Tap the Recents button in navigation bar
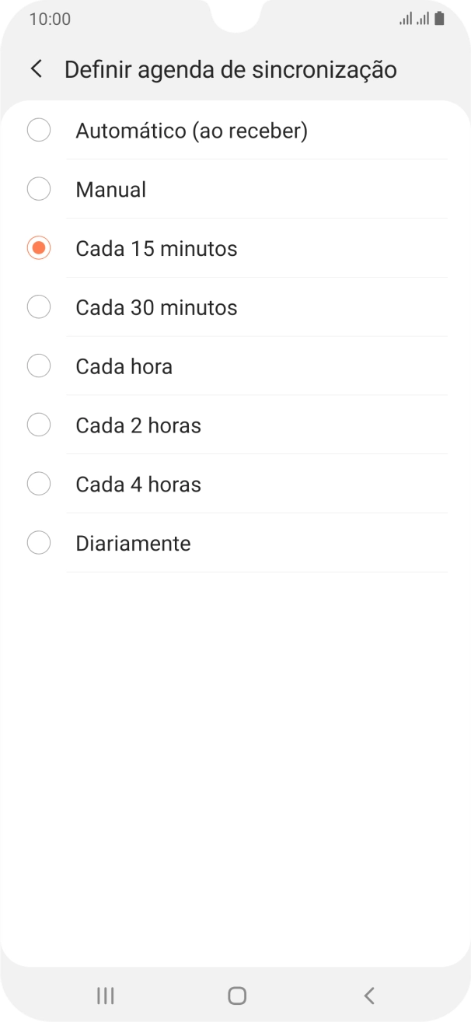The height and width of the screenshot is (1022, 471). coord(105,995)
